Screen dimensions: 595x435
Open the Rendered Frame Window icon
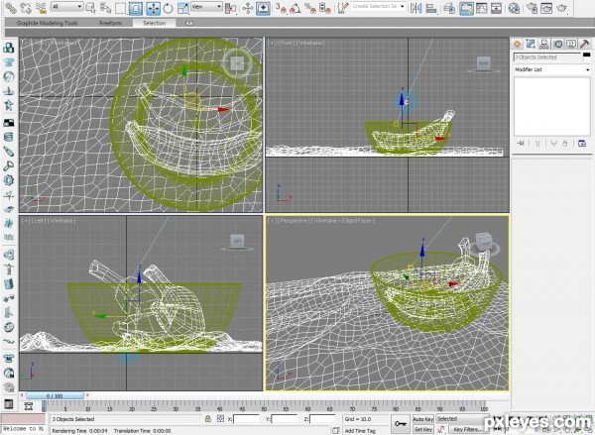click(546, 8)
